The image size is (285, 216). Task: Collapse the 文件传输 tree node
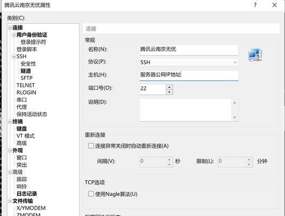point(10,201)
